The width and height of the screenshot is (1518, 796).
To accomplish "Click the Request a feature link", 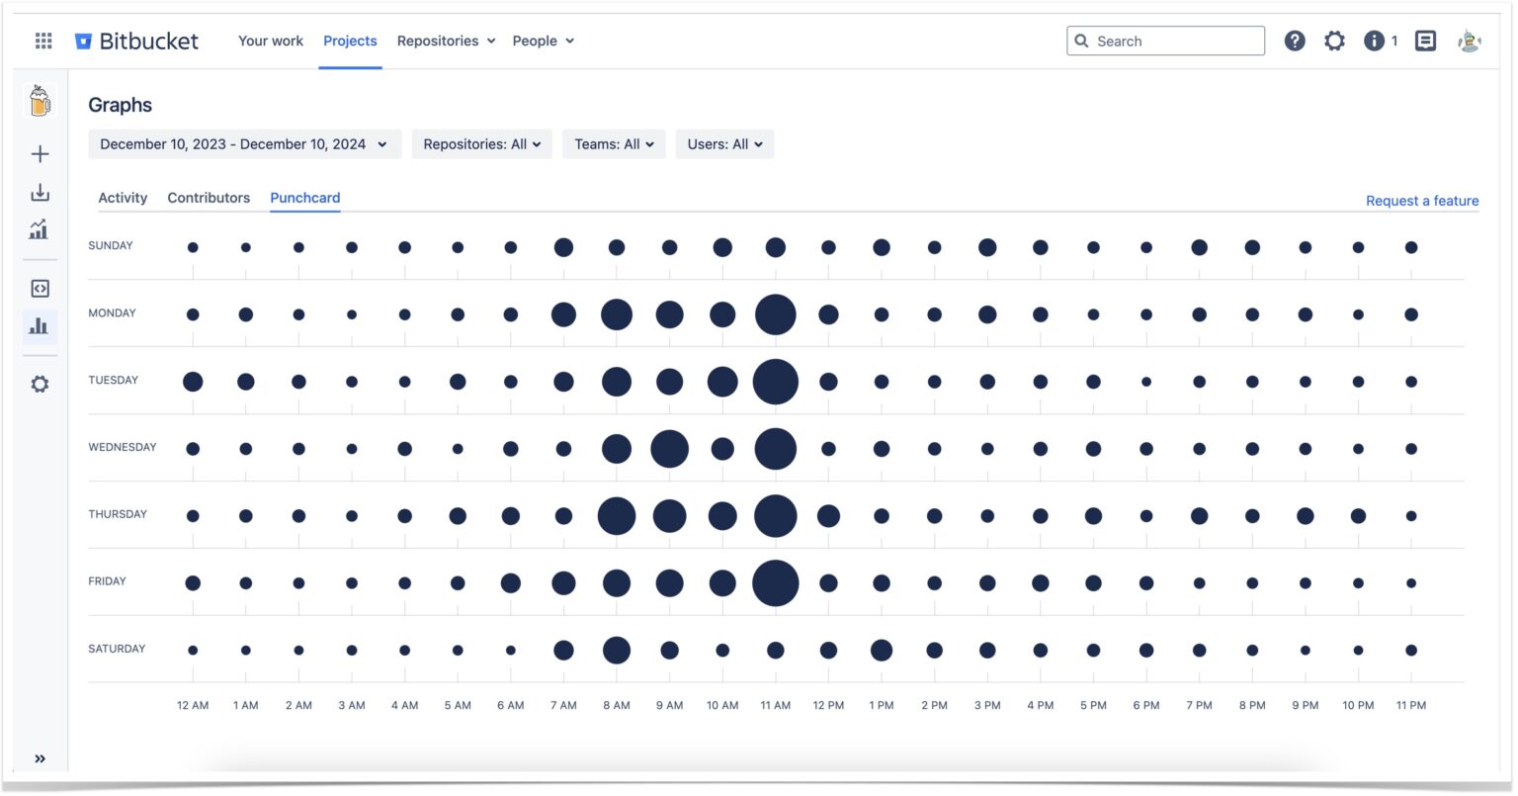I will 1421,200.
